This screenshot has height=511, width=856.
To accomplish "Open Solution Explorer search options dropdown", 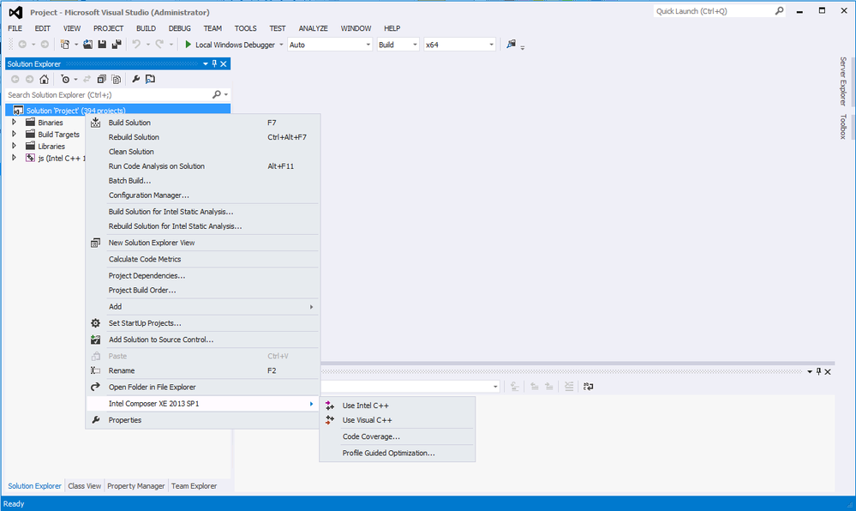I will pyautogui.click(x=226, y=94).
